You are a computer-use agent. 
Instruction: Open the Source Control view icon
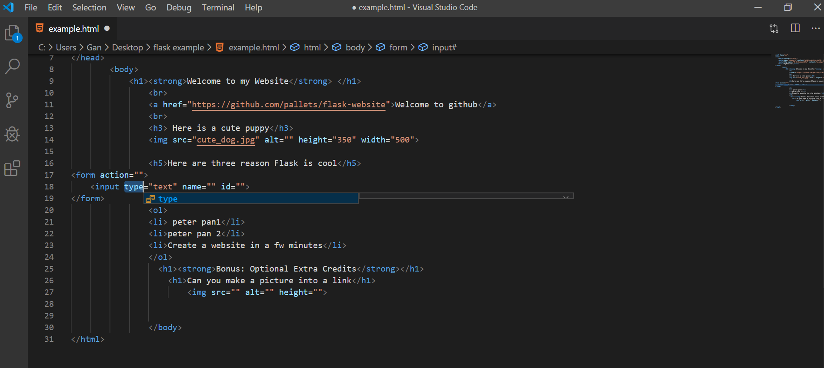coord(12,100)
